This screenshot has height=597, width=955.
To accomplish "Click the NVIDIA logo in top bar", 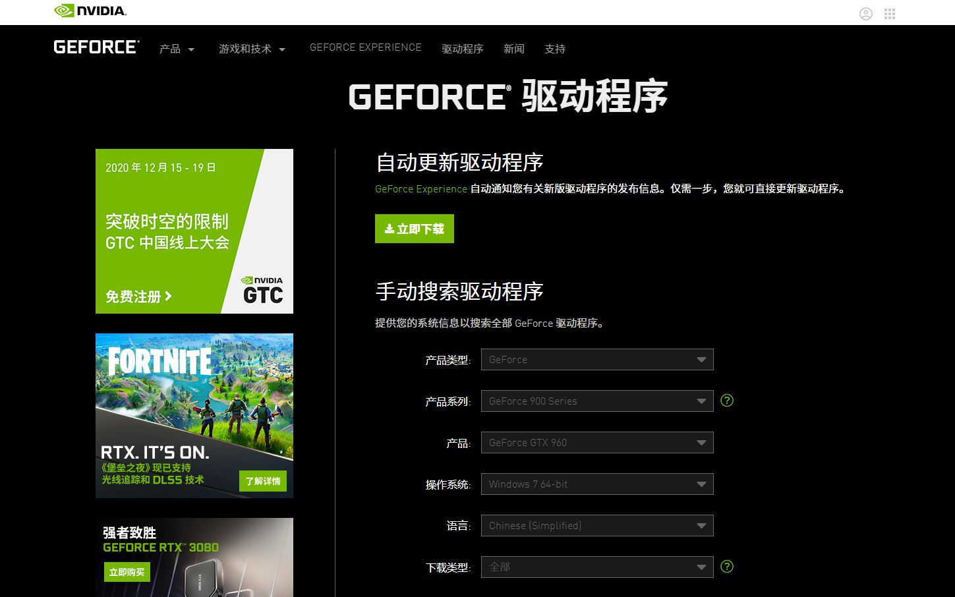I will click(90, 11).
